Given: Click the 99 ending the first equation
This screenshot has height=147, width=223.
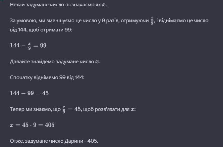Looking at the screenshot, I should [x=43, y=45].
